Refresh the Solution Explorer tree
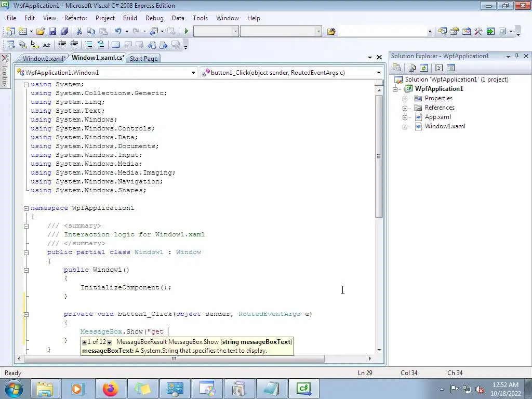 coord(424,68)
